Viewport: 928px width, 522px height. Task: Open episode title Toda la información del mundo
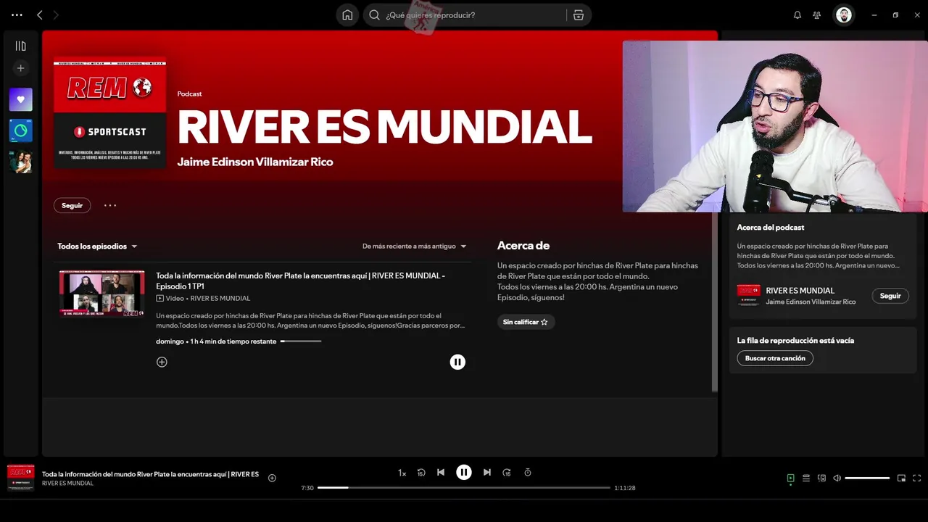pyautogui.click(x=300, y=281)
